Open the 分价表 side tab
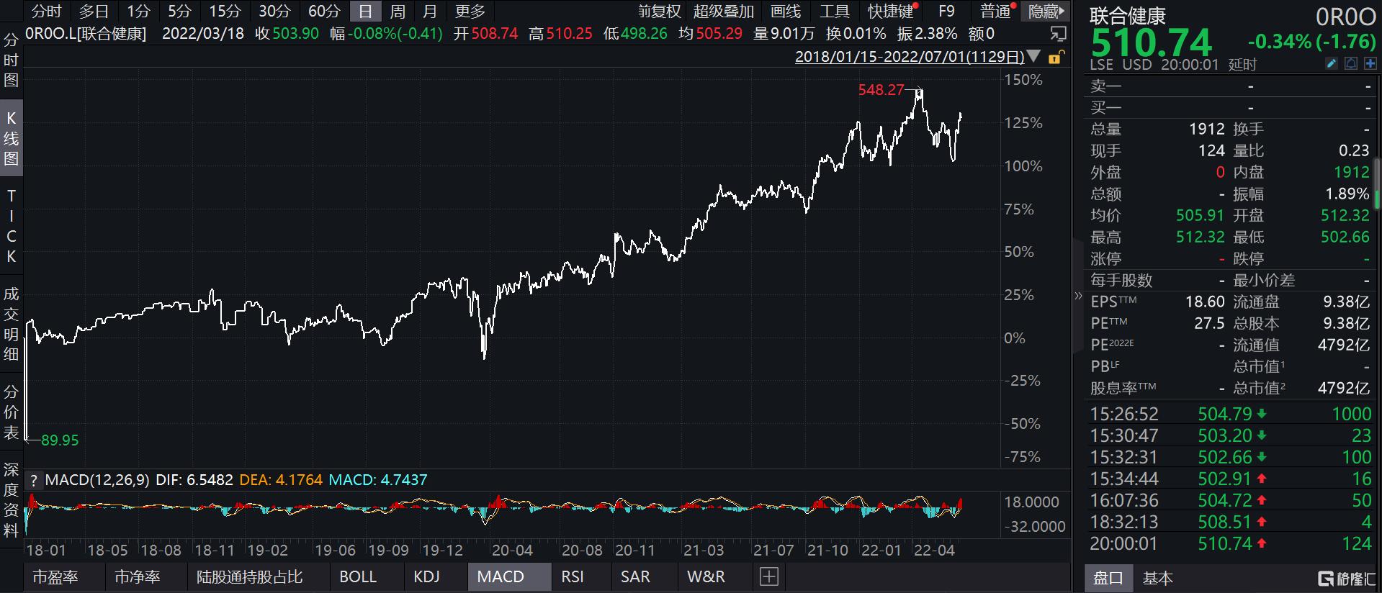This screenshot has height=593, width=1382. tap(11, 411)
